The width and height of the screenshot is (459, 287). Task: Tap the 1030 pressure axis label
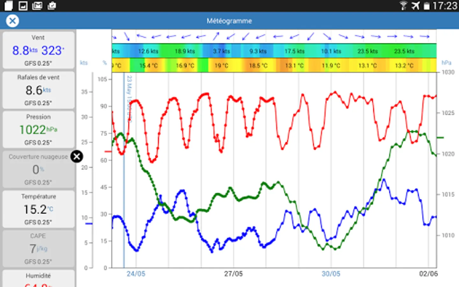point(448,72)
